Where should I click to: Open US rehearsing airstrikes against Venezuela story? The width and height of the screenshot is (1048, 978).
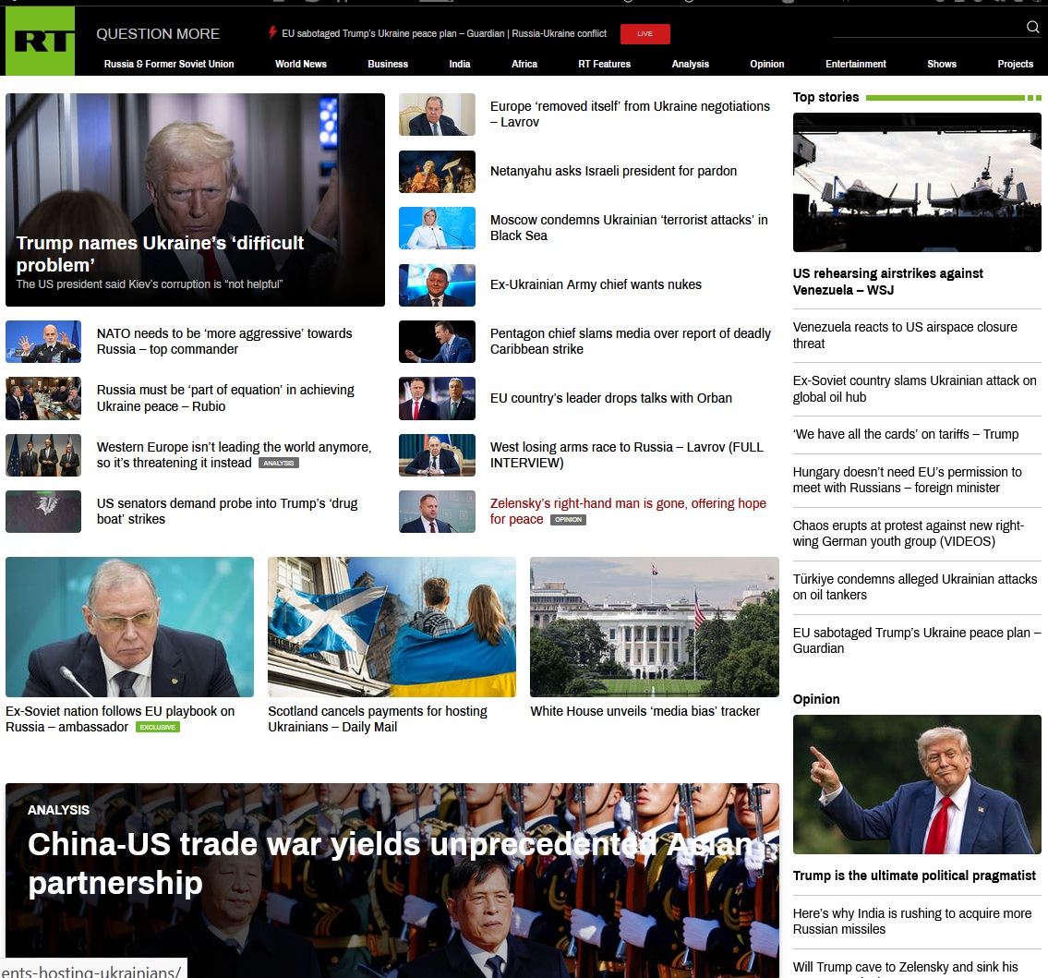887,282
